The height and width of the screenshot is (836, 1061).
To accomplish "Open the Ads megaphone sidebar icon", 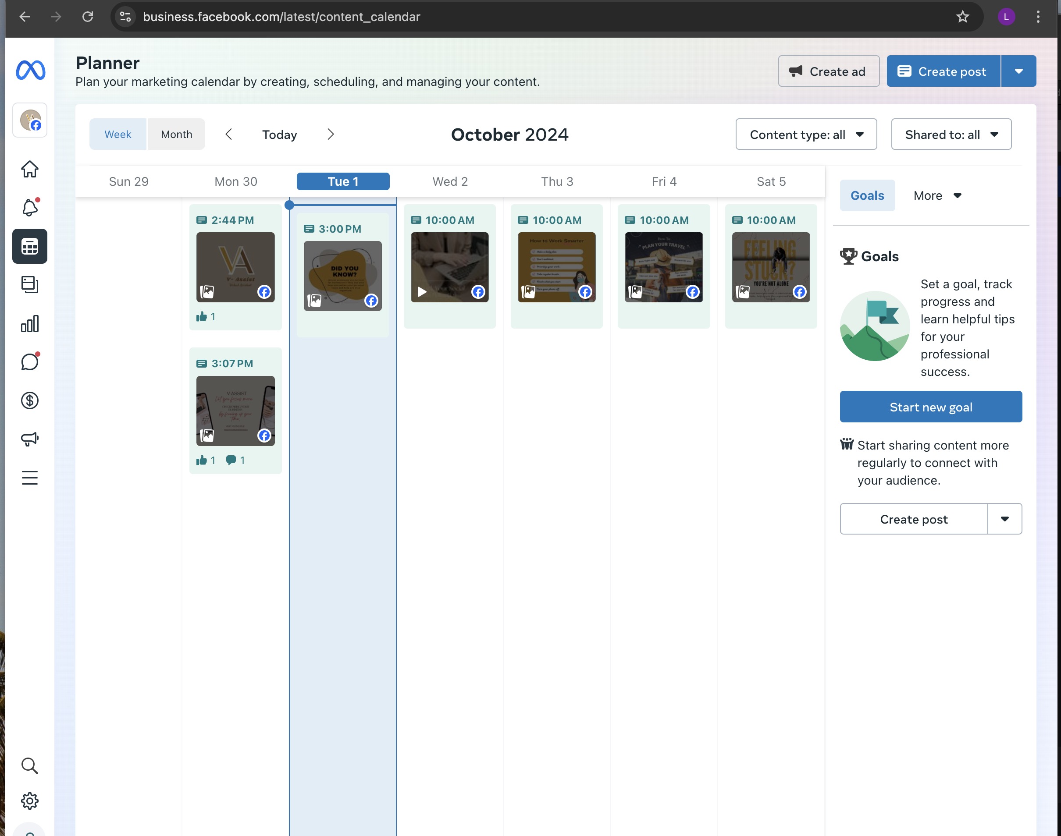I will [x=29, y=439].
